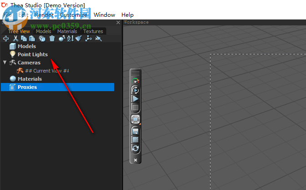Click the Proxies box icon
The height and width of the screenshot is (190, 306).
point(13,87)
